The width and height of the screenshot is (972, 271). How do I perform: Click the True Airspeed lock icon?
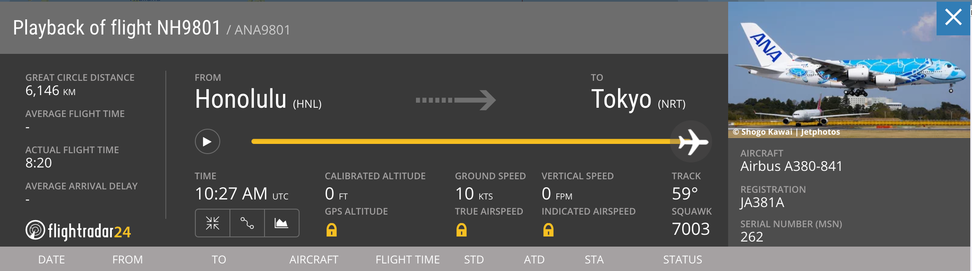[462, 230]
